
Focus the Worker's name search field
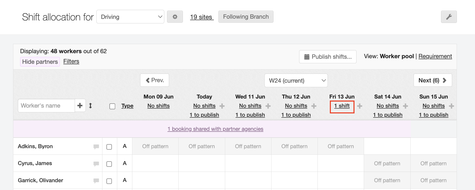pos(47,106)
